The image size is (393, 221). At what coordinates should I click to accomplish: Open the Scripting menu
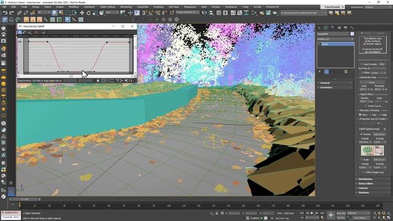coord(158,7)
